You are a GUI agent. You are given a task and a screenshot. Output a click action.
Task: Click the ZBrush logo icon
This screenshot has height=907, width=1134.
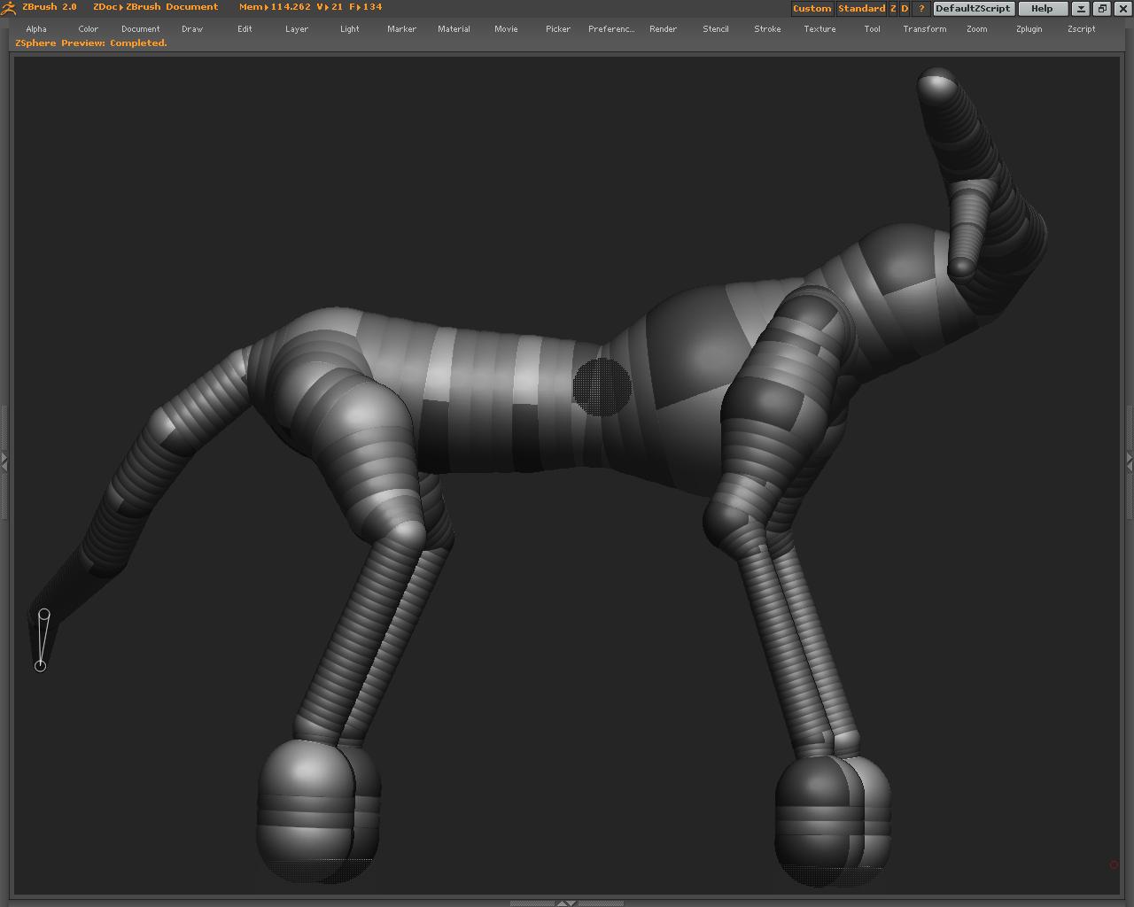click(x=9, y=8)
